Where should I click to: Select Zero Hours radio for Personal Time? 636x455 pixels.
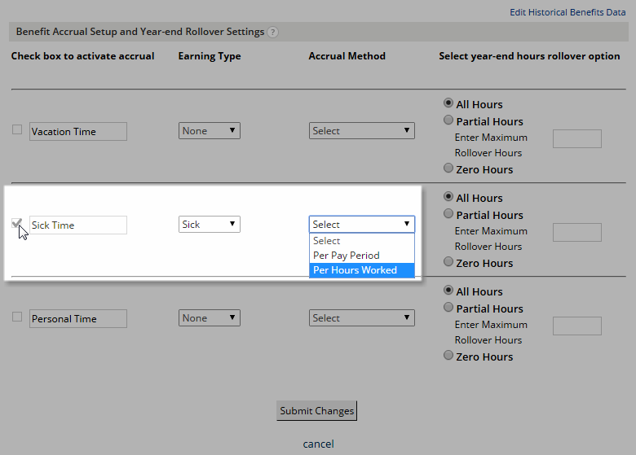[x=448, y=355]
